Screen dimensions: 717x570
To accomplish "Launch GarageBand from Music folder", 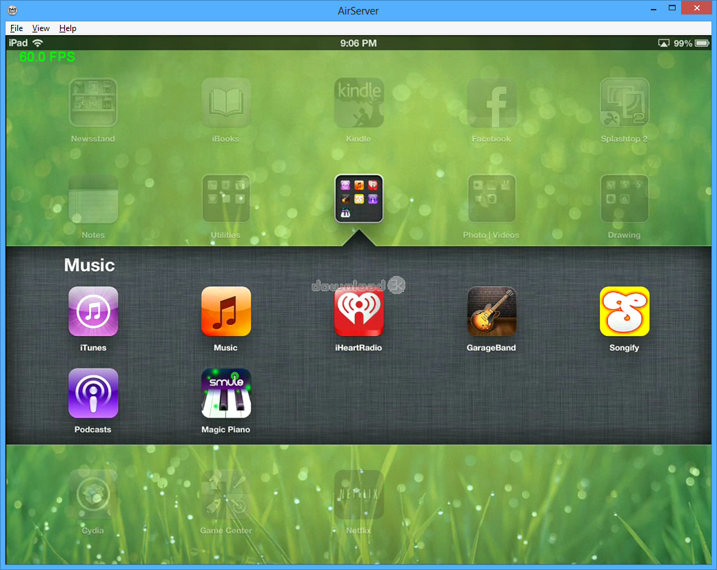I will (x=491, y=311).
